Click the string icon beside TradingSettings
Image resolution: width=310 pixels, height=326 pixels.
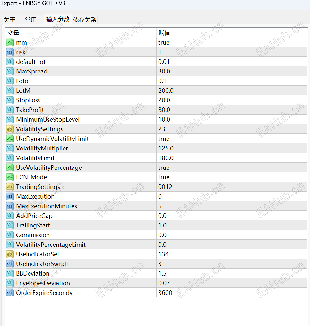coord(10,187)
